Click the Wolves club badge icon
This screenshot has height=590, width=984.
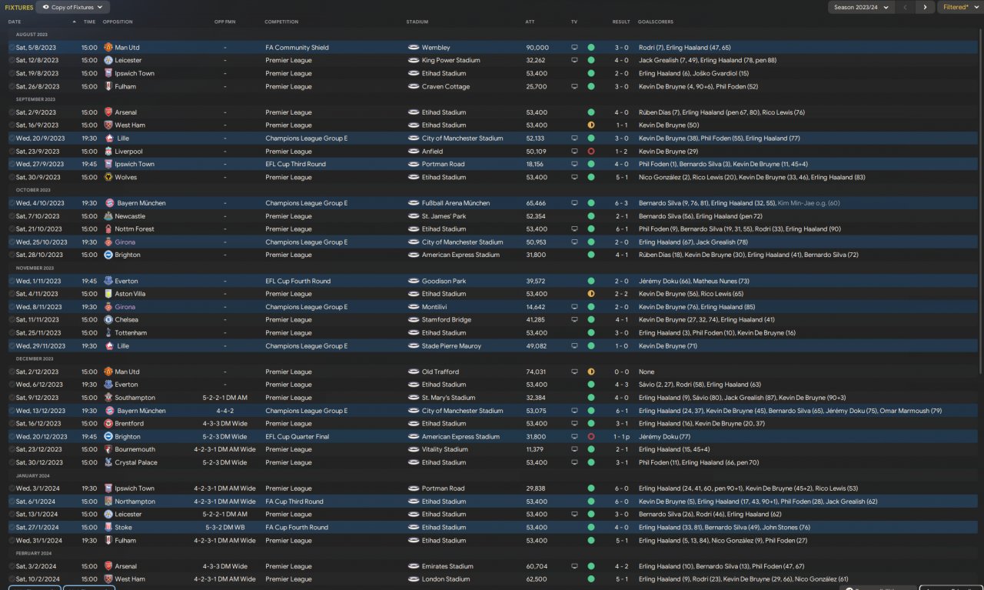108,178
